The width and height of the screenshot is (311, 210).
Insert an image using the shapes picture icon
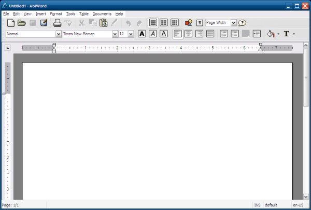point(189,23)
